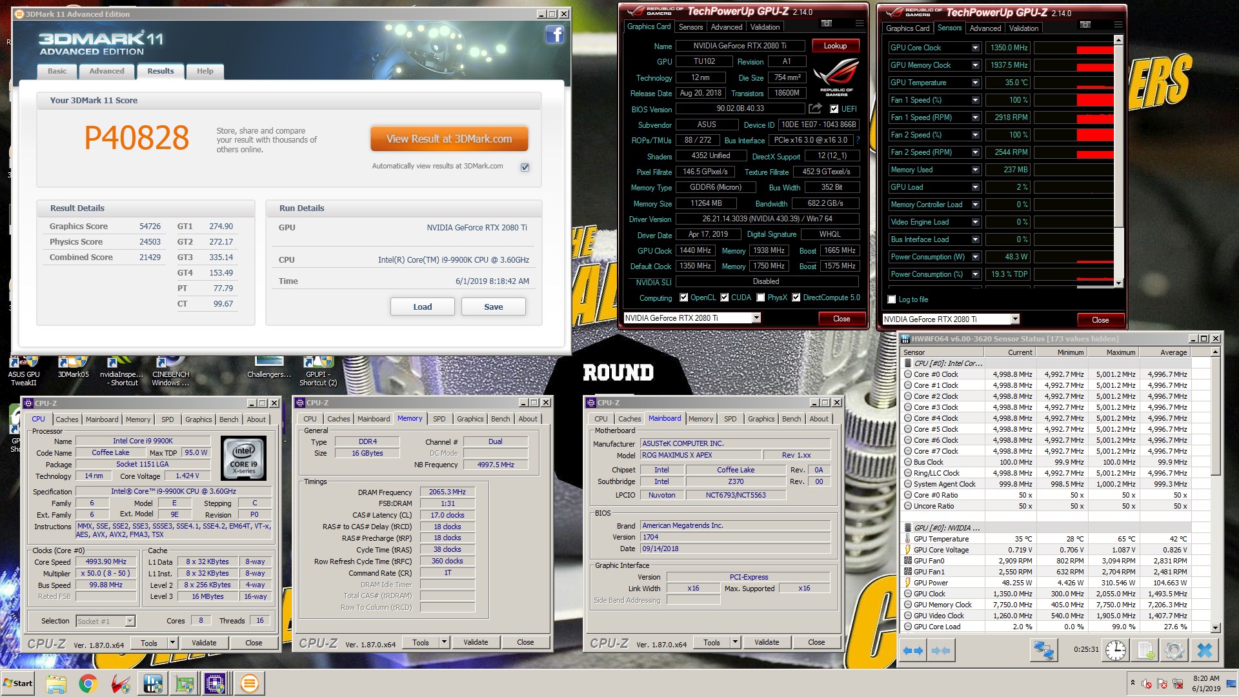Screen dimensions: 1239x697
Task: Switch to the Basic tab in 3DMark 11
Action: tap(57, 71)
